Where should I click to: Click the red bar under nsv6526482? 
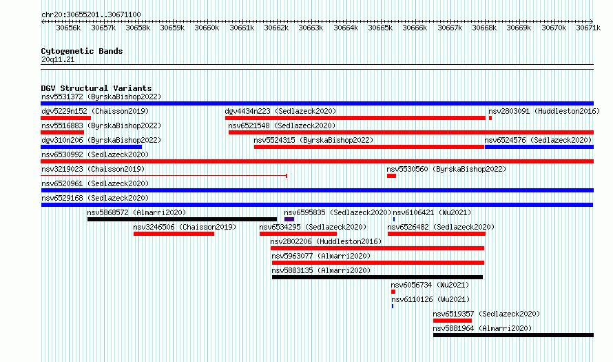pyautogui.click(x=437, y=234)
